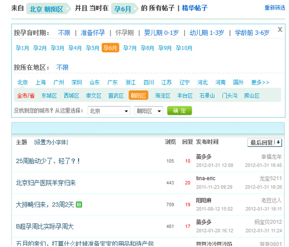Pick 辽宁 in the region list
This screenshot has width=289, height=247.
[x=184, y=82]
